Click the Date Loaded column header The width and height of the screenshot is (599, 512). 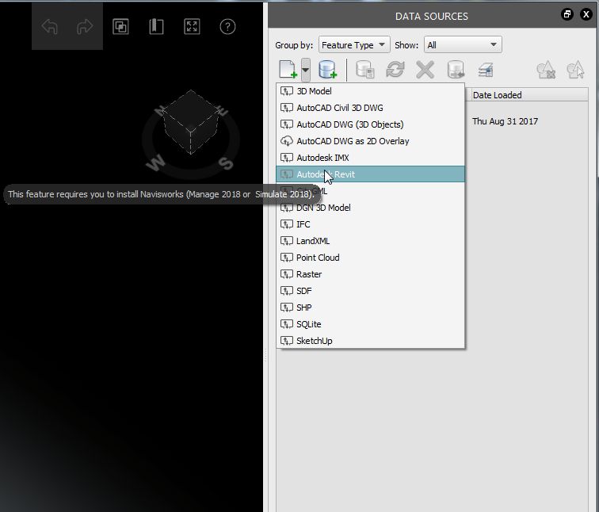coord(528,95)
